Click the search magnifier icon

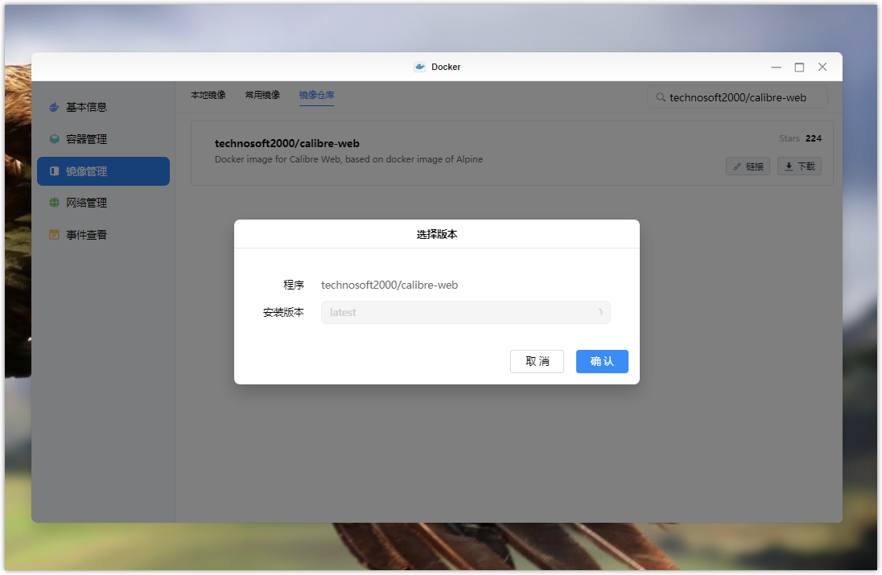[661, 97]
